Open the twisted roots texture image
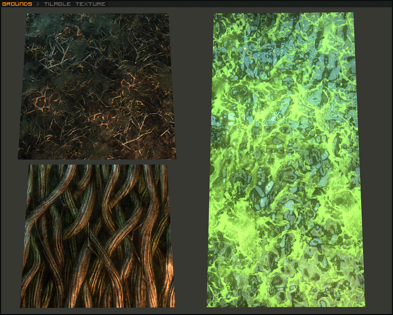393x315 pixels. [x=97, y=236]
